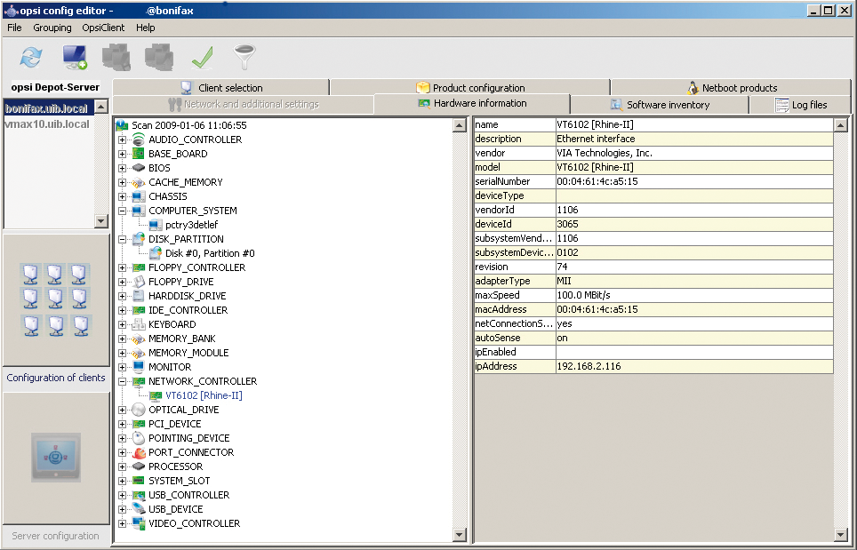Select Disk #0, Partition #0 item
The width and height of the screenshot is (857, 550).
pos(210,253)
